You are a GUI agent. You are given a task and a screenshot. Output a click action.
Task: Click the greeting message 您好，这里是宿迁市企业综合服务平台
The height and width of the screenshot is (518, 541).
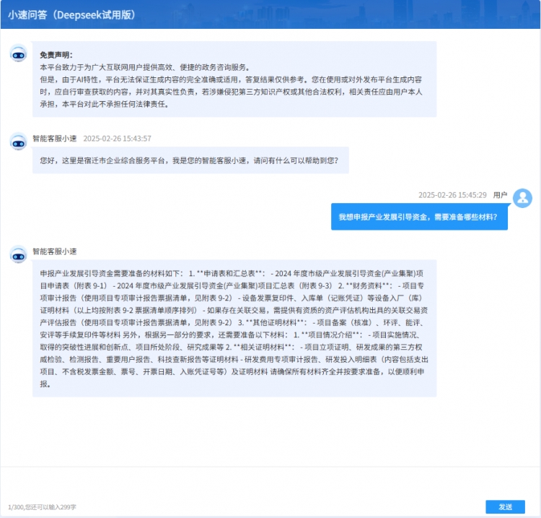click(190, 160)
